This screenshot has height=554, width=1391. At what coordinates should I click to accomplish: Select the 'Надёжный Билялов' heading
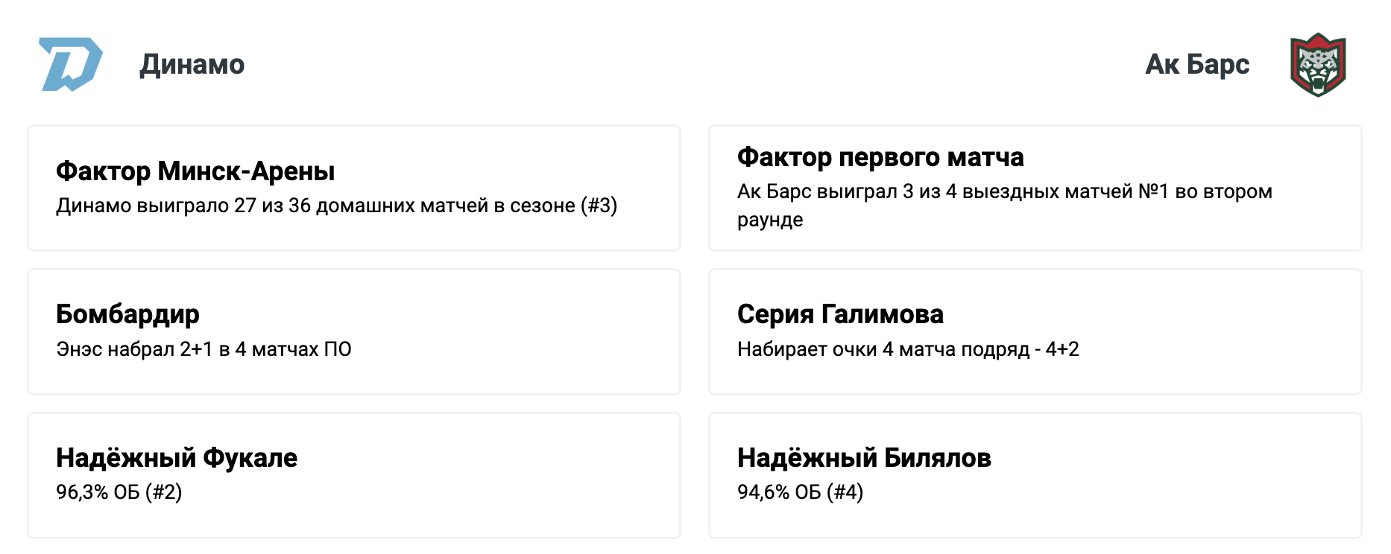click(864, 458)
